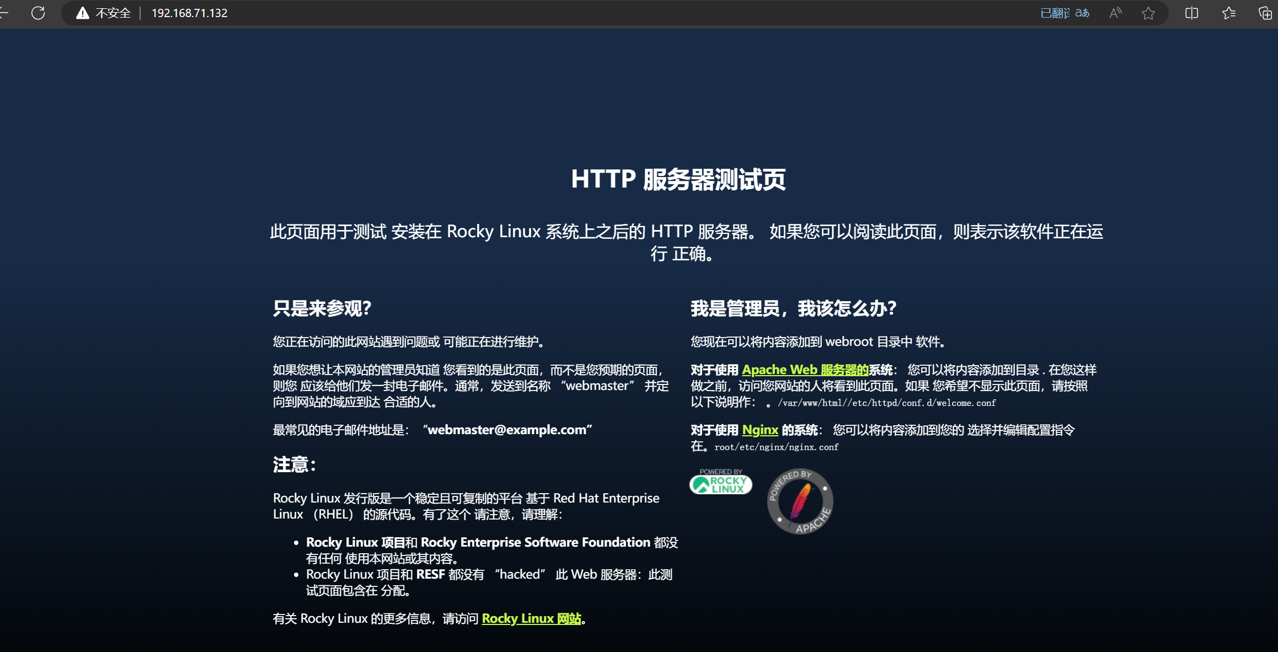Viewport: 1278px width, 652px height.
Task: Click the translated page (已翻译) icon
Action: [1065, 13]
